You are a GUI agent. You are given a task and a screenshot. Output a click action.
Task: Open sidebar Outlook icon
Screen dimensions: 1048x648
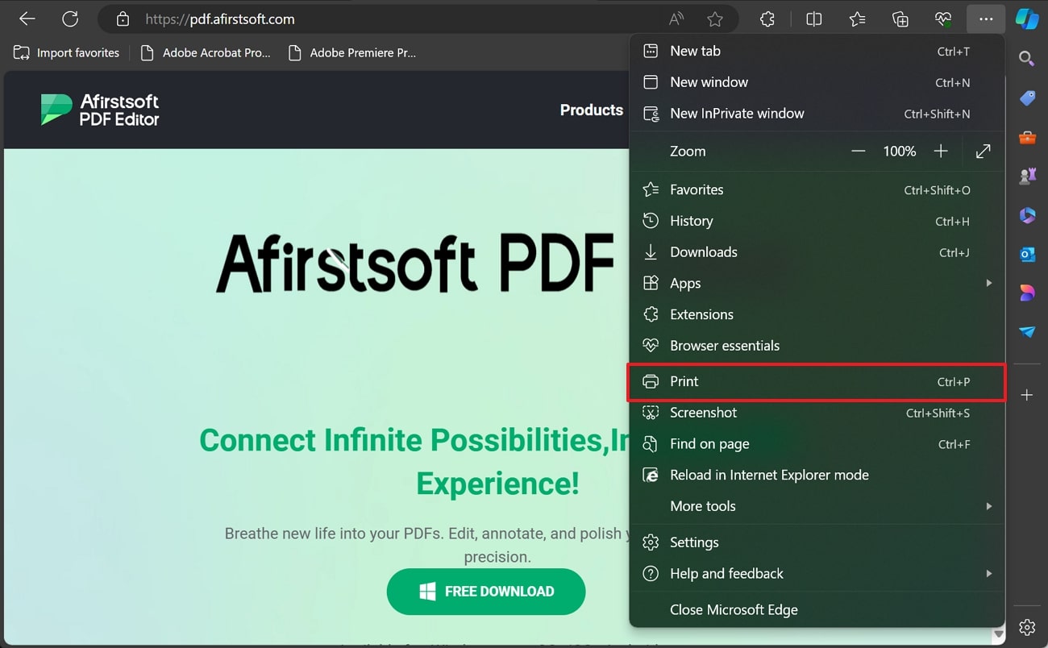click(1027, 254)
